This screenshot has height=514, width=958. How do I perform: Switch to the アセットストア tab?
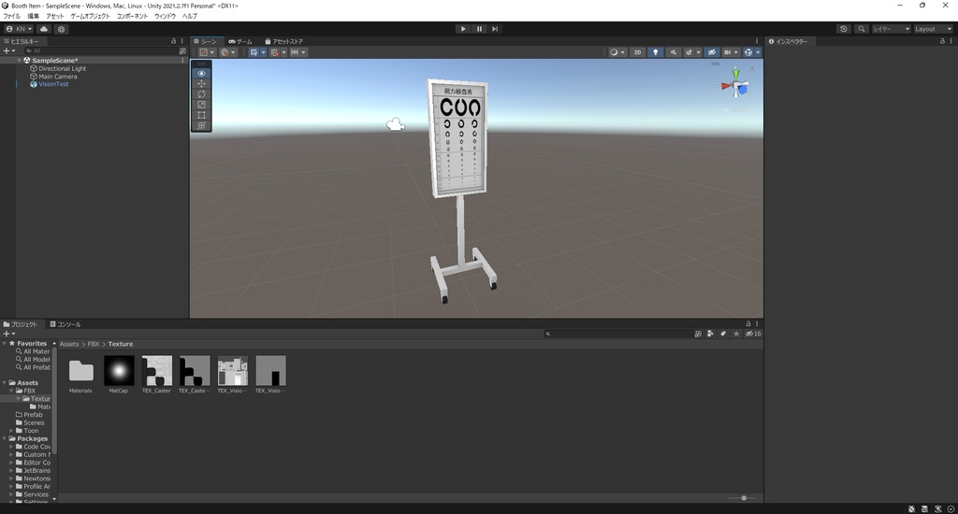pos(283,41)
